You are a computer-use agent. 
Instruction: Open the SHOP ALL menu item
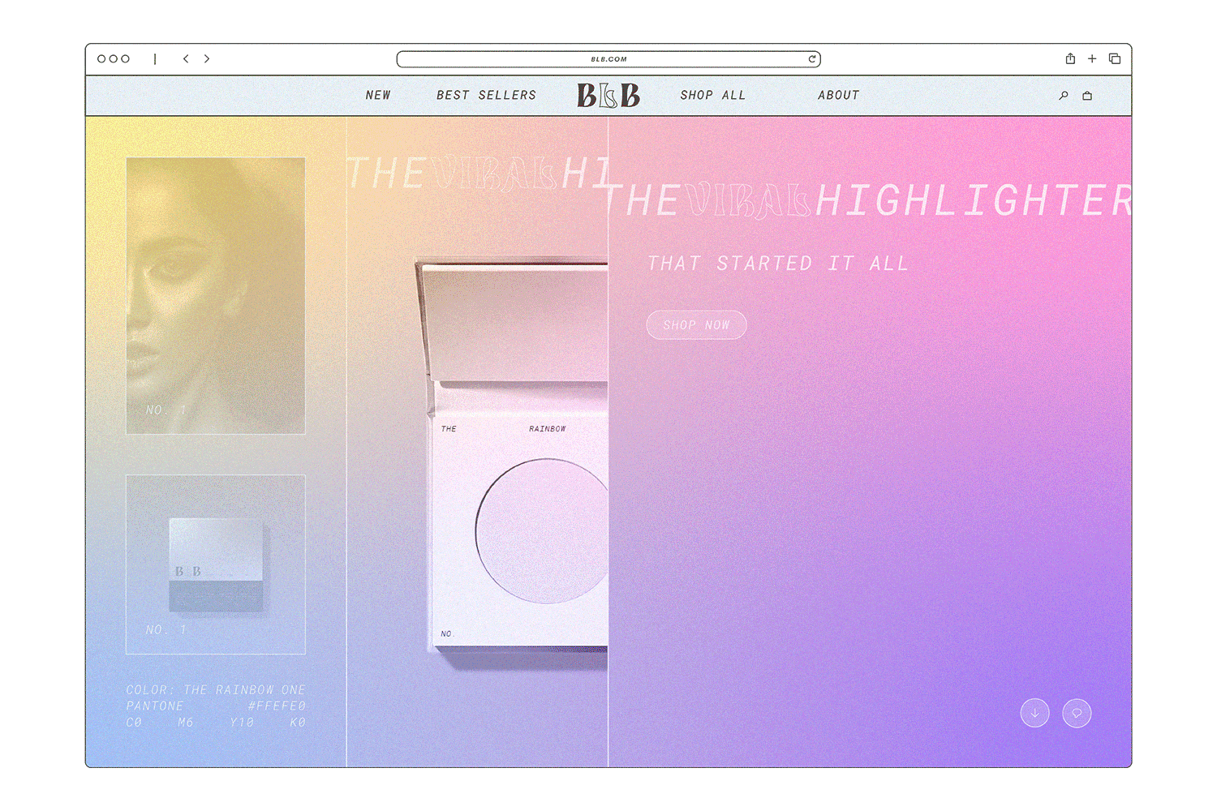pos(713,95)
